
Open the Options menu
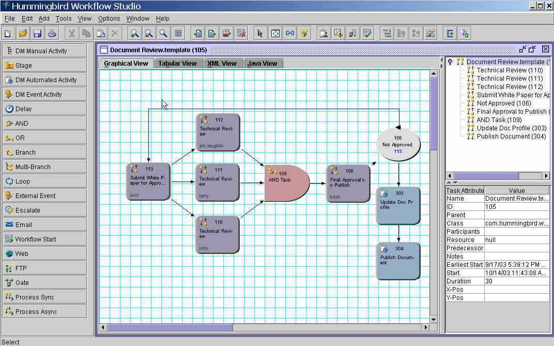(x=109, y=19)
